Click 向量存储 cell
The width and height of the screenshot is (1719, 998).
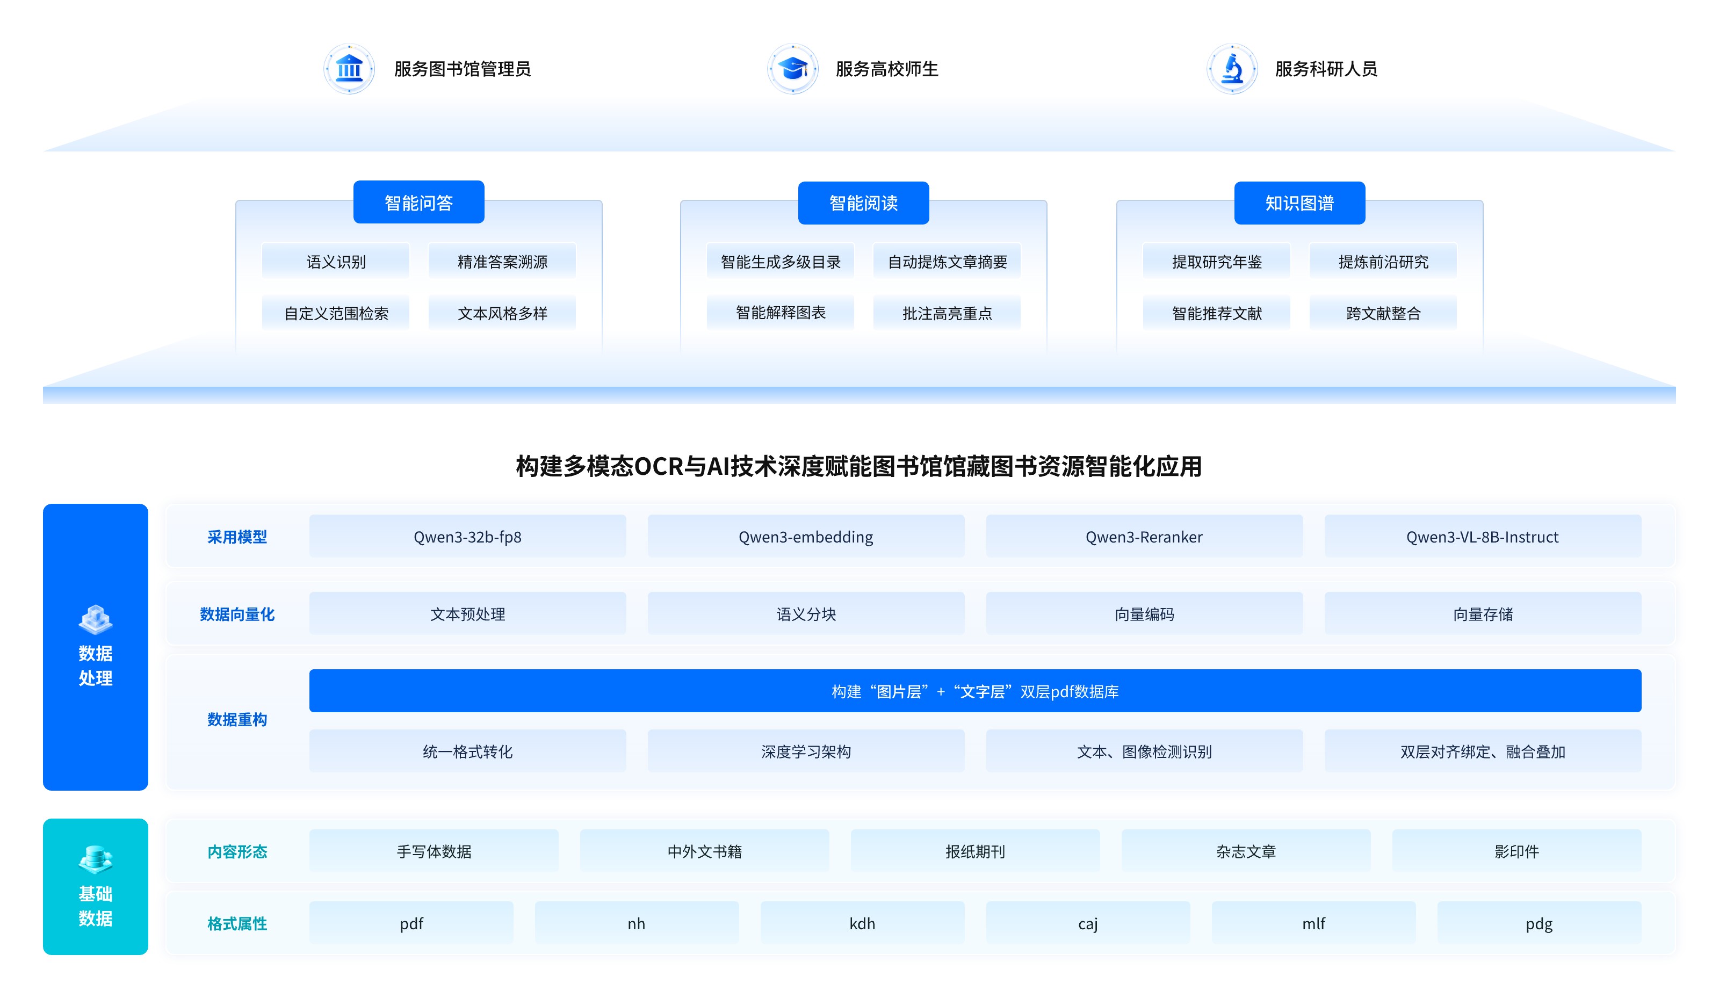coord(1482,613)
